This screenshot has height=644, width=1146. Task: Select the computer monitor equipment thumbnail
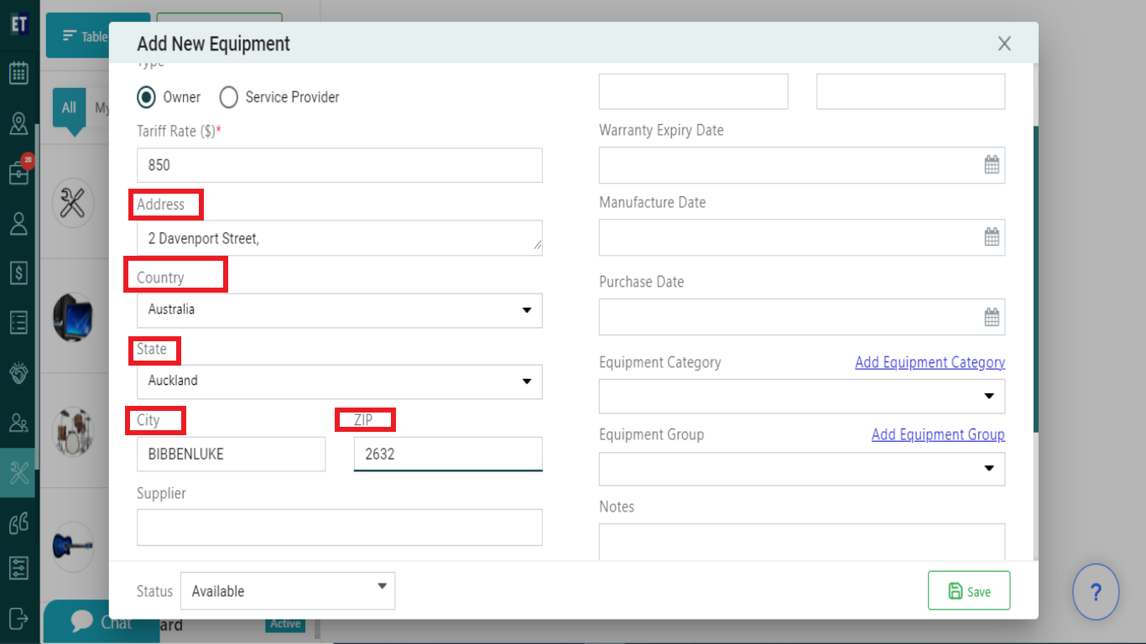point(73,318)
